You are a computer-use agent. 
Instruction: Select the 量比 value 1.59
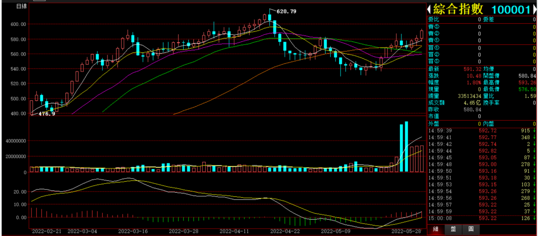coord(530,96)
